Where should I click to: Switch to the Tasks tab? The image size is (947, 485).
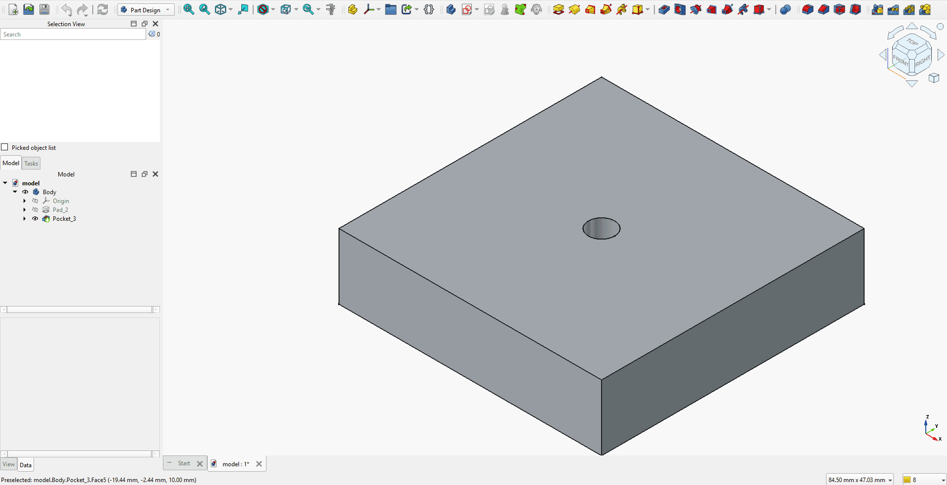click(x=31, y=163)
